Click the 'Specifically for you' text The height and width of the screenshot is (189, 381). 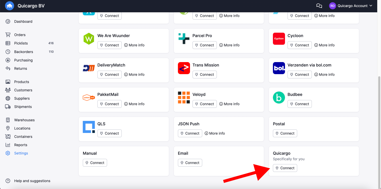pos(289,159)
